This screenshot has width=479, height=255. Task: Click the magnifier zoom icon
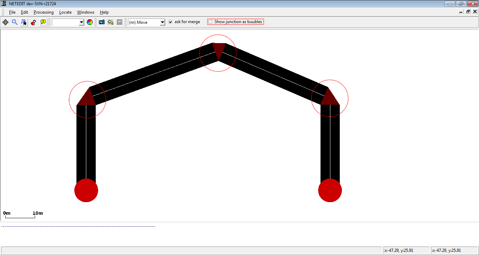(15, 22)
